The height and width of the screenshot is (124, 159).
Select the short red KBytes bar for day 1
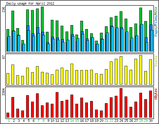[8, 115]
